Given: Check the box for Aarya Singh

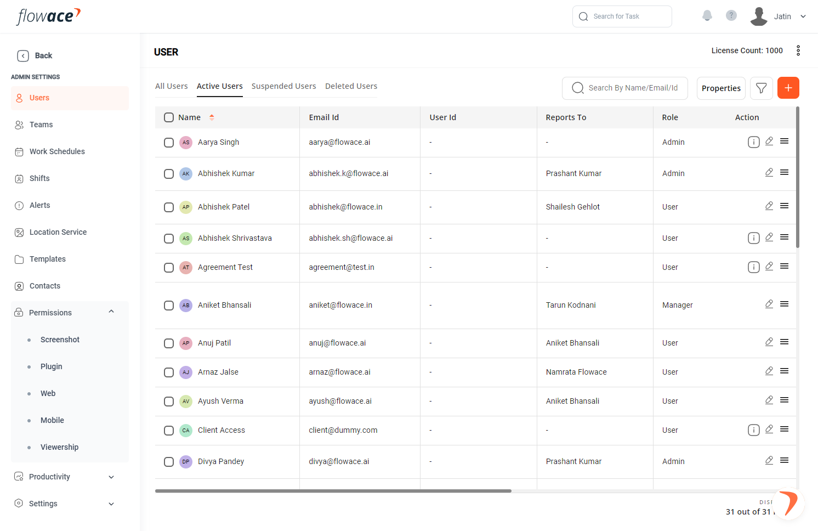Looking at the screenshot, I should click(x=169, y=143).
